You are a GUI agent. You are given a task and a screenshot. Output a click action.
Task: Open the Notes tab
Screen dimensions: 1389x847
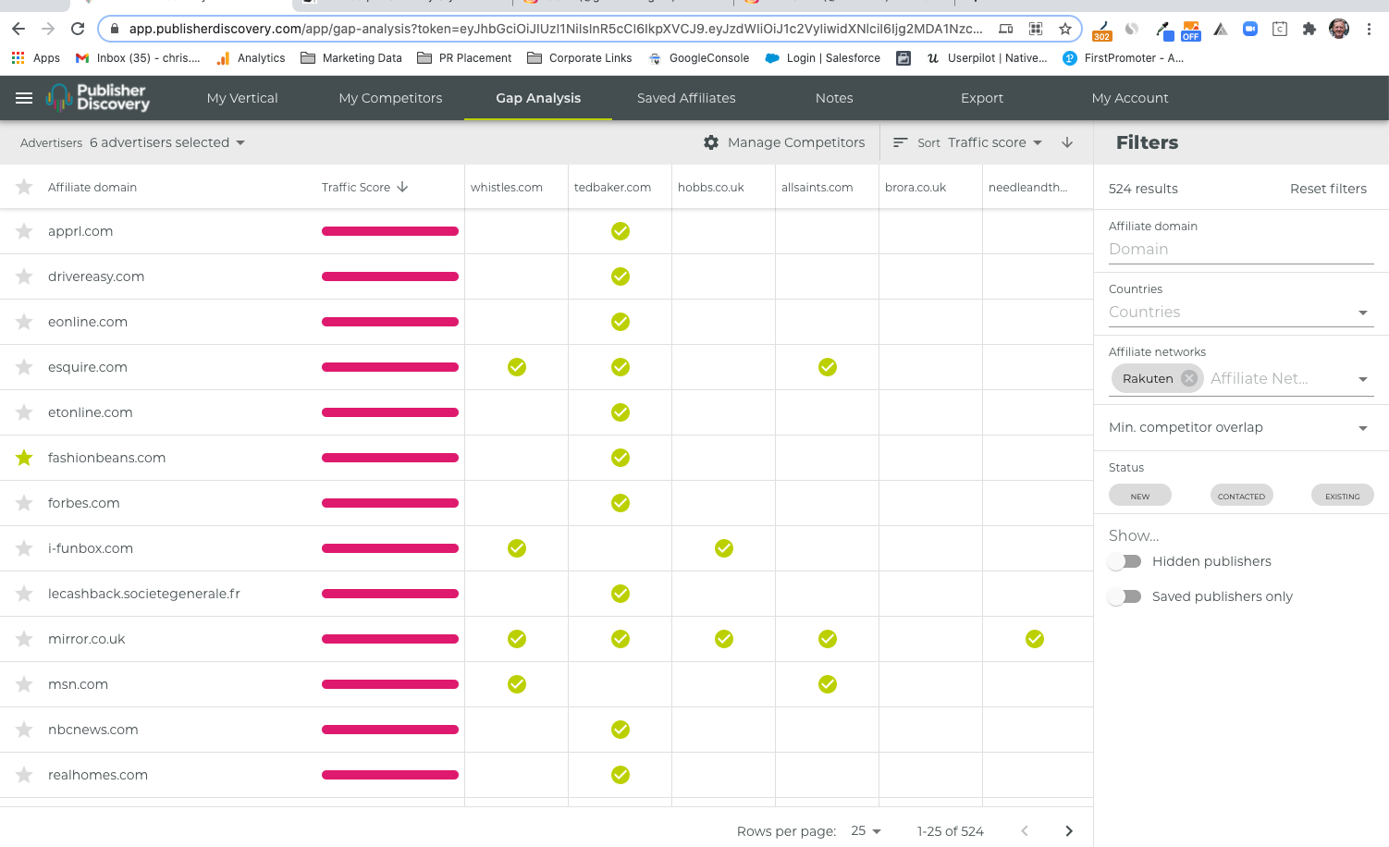pyautogui.click(x=834, y=98)
